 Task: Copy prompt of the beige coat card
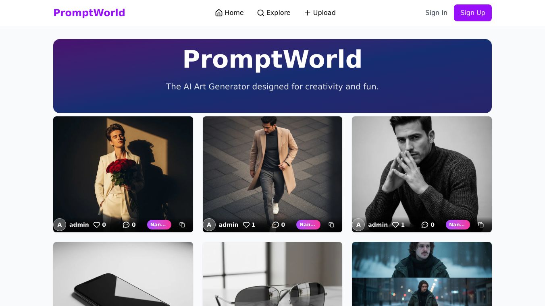tap(331, 225)
